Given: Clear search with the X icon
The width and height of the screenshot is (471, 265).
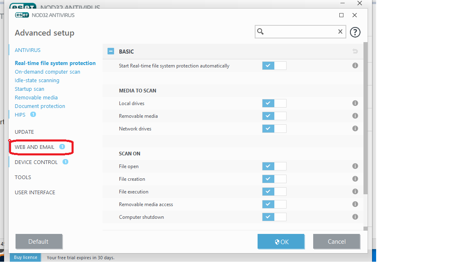Looking at the screenshot, I should (x=340, y=31).
